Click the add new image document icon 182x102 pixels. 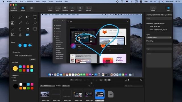pos(111,94)
